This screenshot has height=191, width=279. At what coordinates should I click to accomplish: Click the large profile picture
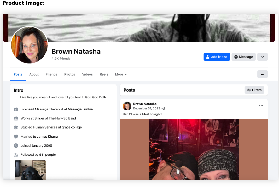point(29,45)
